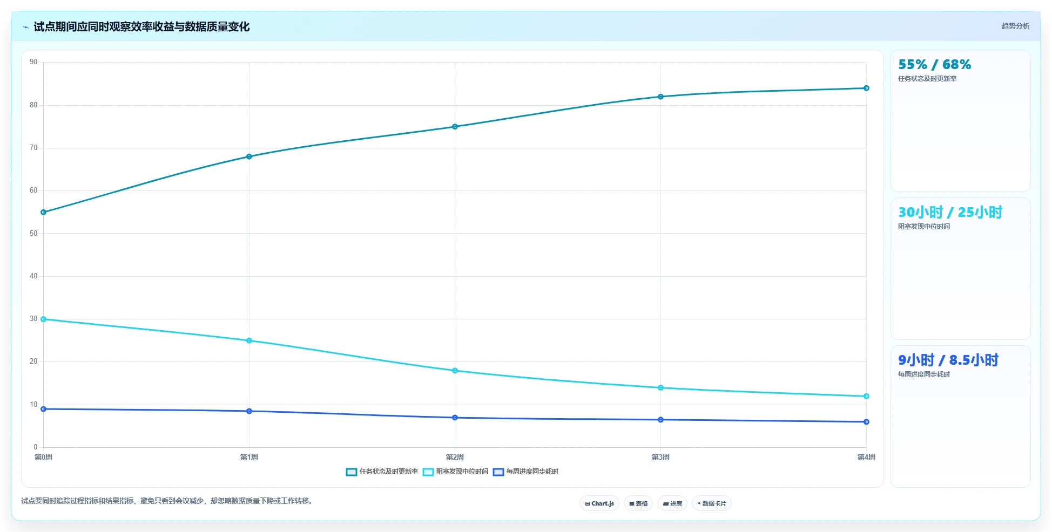Click sync-time data point at 第1周
This screenshot has height=532, width=1052.
249,411
